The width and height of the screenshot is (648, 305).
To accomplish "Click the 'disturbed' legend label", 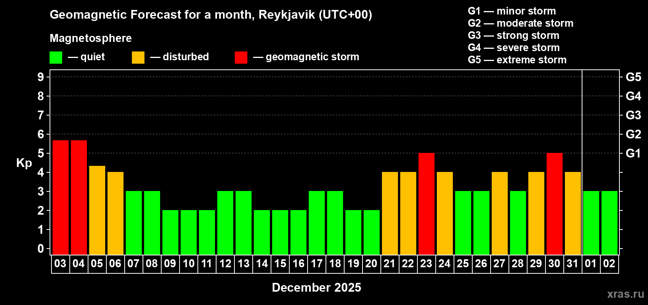I will [186, 57].
